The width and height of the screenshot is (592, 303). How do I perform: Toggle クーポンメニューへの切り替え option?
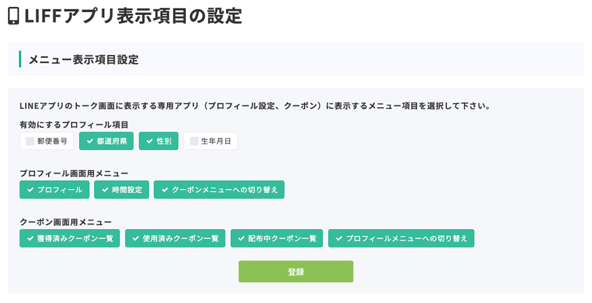coord(219,190)
